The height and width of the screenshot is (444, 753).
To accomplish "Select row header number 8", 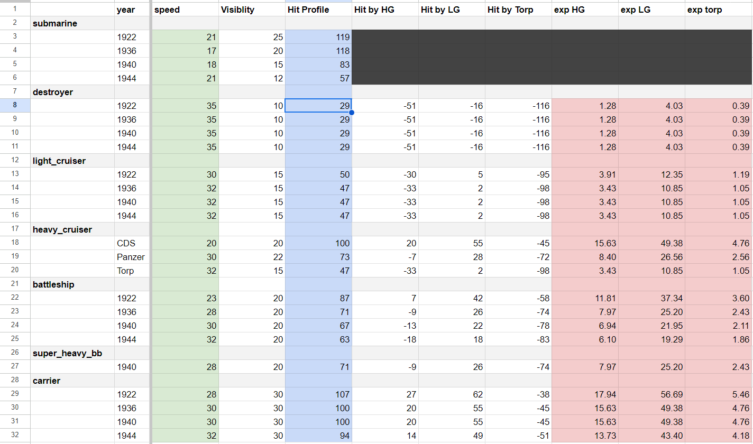I will coord(15,105).
